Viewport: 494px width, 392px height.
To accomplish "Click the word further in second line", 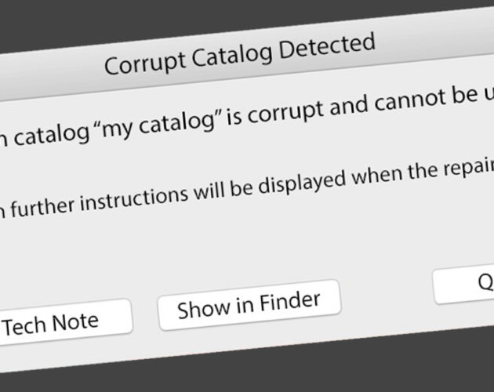I will (42, 207).
